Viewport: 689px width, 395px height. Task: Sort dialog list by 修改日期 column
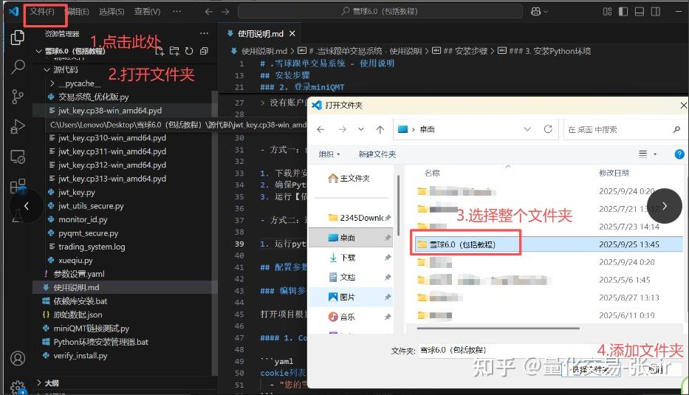coord(614,173)
